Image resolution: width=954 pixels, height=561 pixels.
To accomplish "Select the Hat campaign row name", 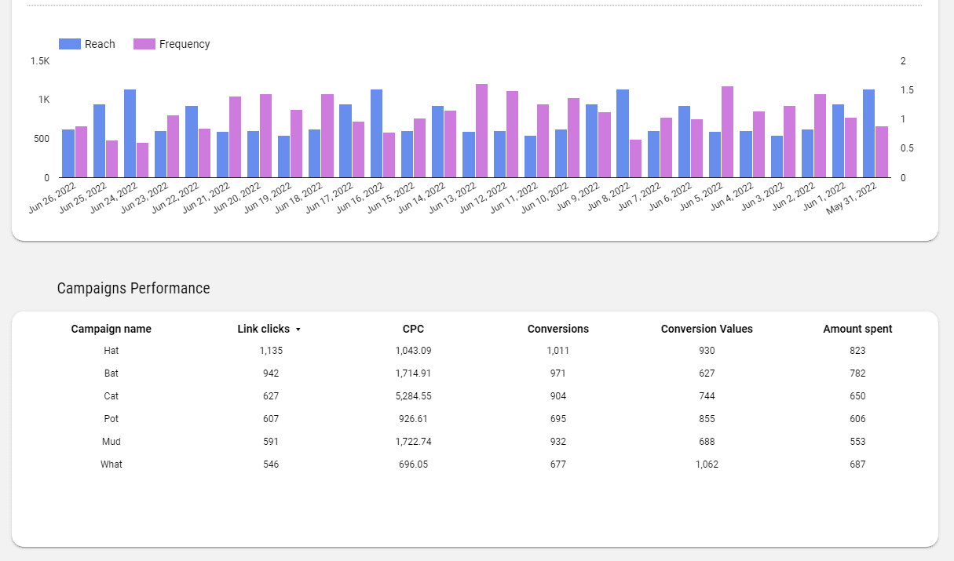I will point(111,351).
